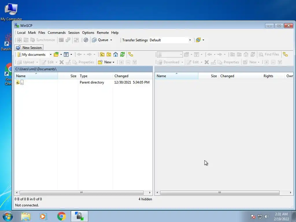Image resolution: width=296 pixels, height=222 pixels.
Task: Expand the Upload dropdown arrow
Action: [x=37, y=62]
